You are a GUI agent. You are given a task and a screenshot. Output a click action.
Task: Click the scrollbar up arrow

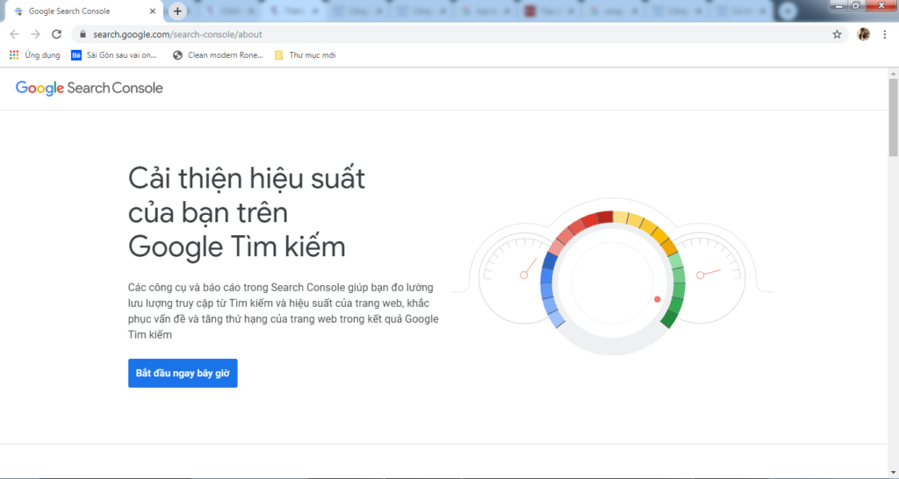point(893,74)
